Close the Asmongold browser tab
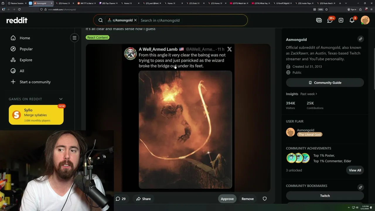The image size is (375, 211). (x=52, y=3)
